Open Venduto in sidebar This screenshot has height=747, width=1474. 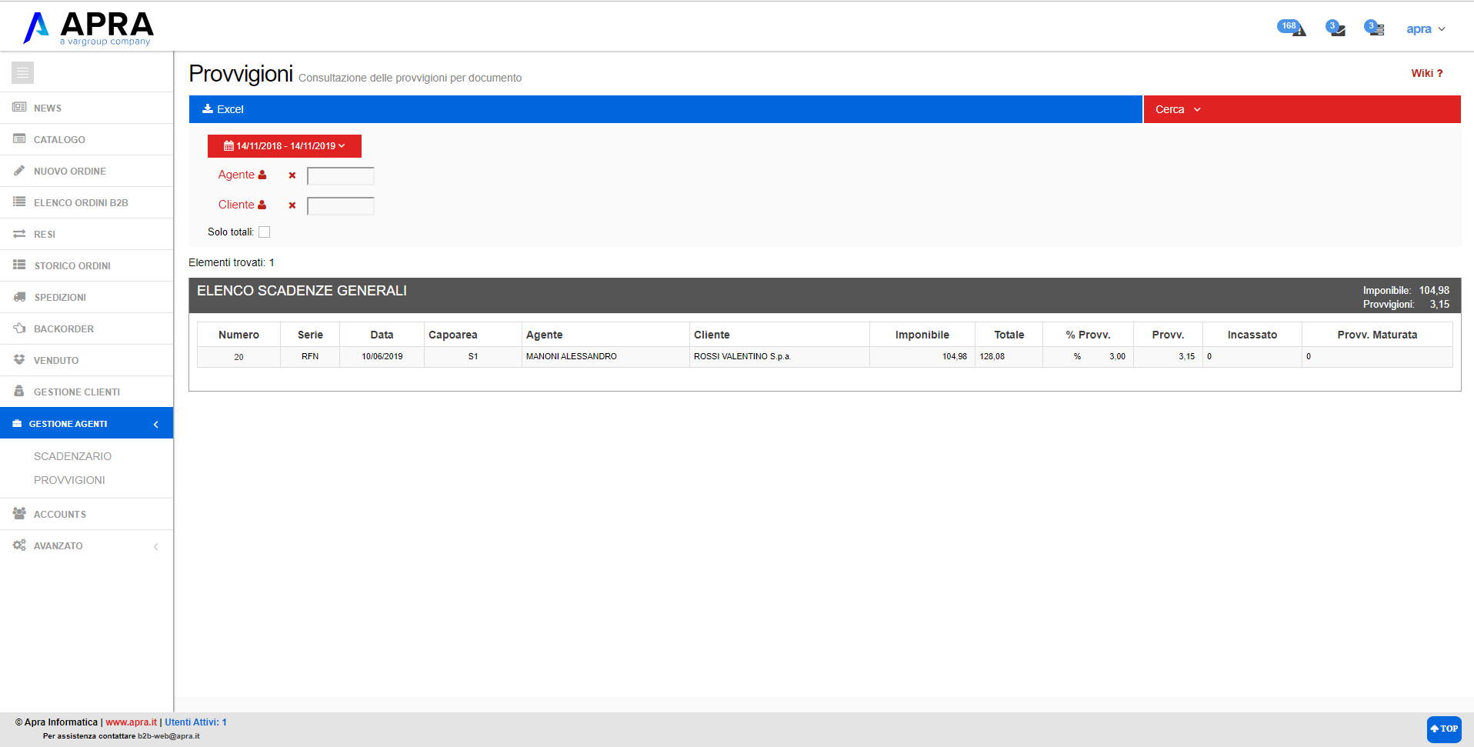pyautogui.click(x=86, y=361)
